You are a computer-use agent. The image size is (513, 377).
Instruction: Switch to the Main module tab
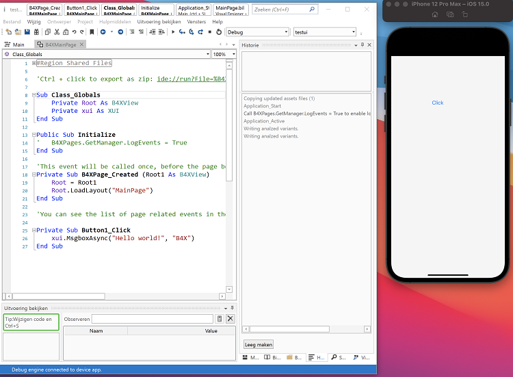[x=18, y=44]
